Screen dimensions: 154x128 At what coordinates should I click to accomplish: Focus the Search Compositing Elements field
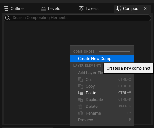(77, 18)
